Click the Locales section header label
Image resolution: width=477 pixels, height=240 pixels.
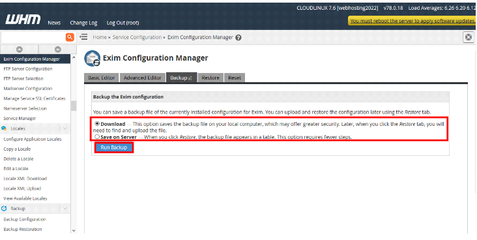point(18,128)
